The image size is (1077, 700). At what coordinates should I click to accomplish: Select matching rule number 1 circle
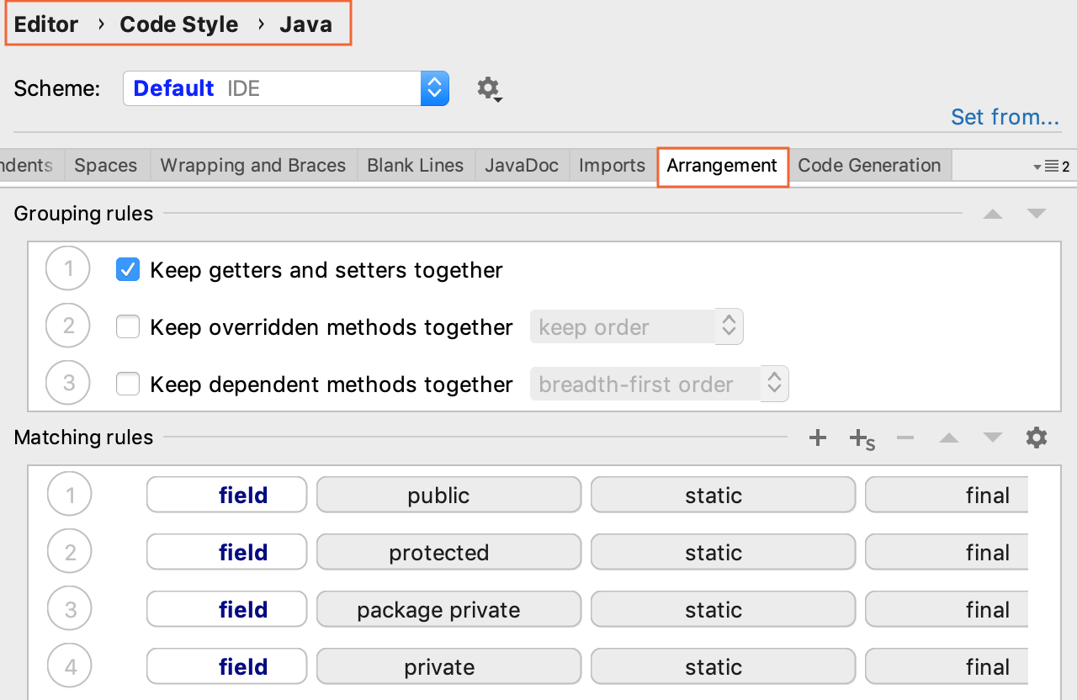[70, 495]
